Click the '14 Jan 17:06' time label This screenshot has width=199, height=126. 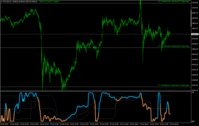154,124
